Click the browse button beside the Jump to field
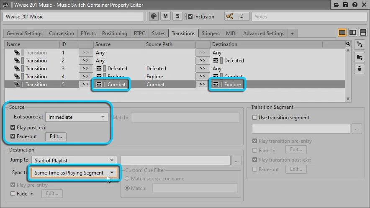Screen dimensions: 370x208 click(x=236, y=161)
